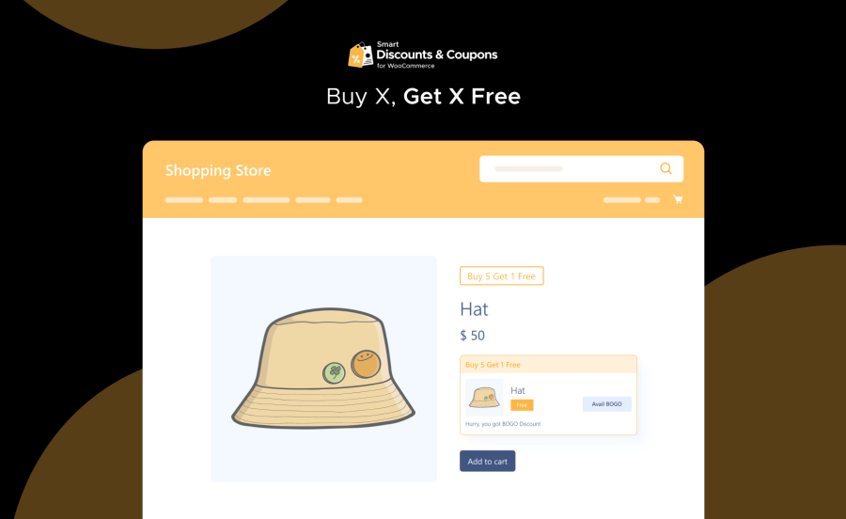Click the magnifier search icon
Screen dimensions: 846x519
pyautogui.click(x=666, y=168)
